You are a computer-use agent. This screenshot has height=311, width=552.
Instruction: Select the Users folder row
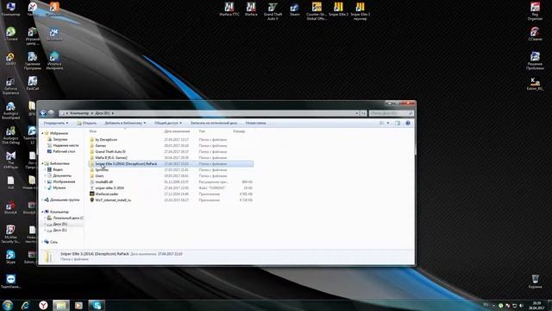point(171,175)
